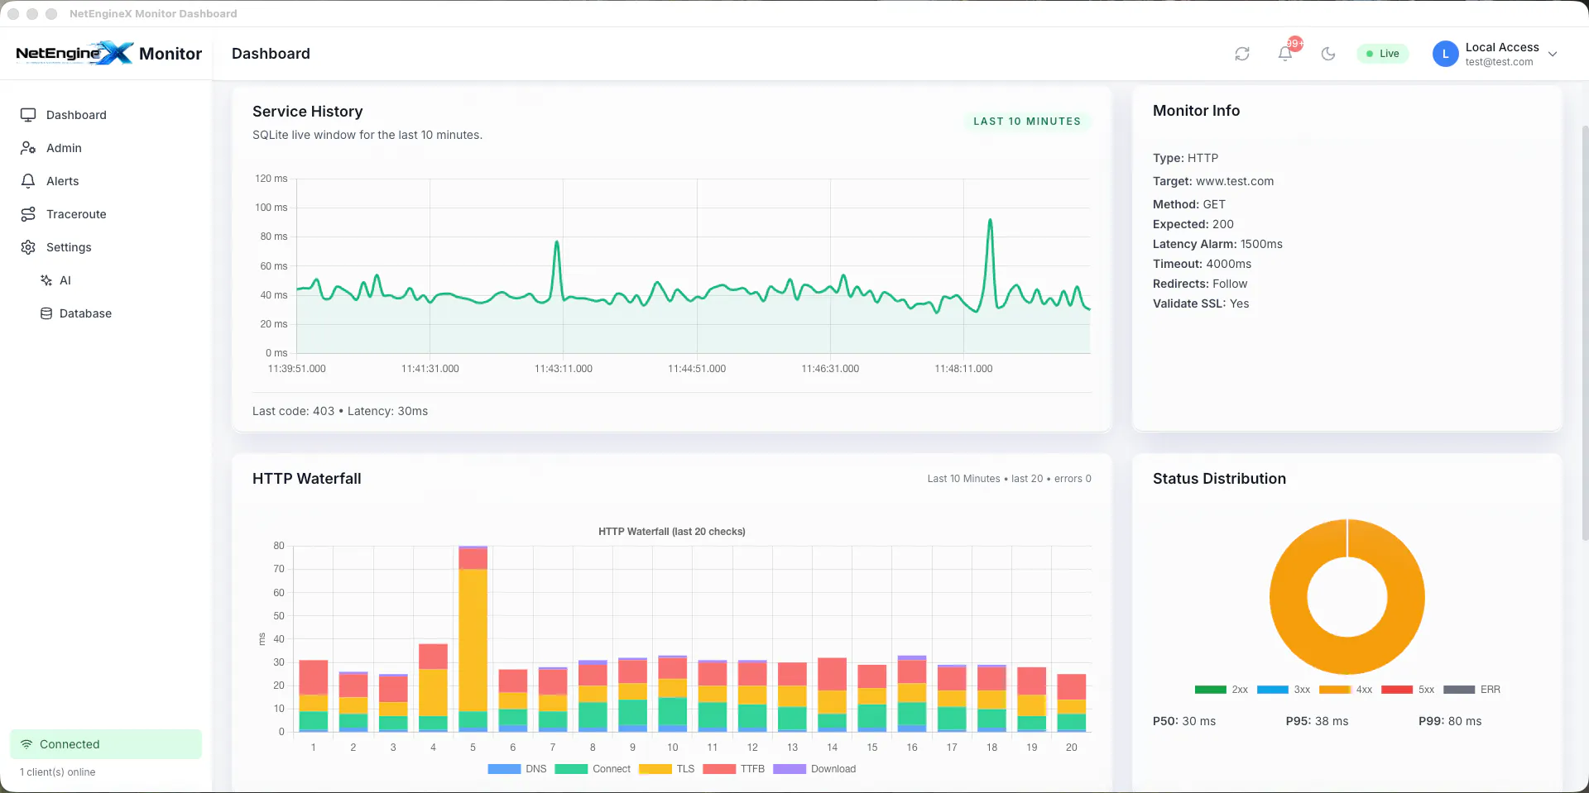This screenshot has height=793, width=1589.
Task: Toggle DNS series in waterfall legend
Action: point(517,769)
